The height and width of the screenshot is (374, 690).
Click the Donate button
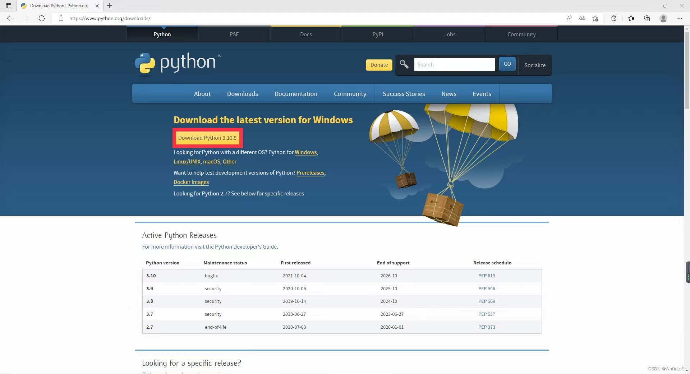379,65
